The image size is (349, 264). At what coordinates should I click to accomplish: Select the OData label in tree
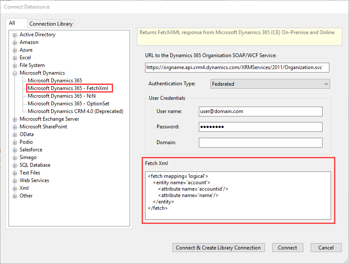click(26, 134)
